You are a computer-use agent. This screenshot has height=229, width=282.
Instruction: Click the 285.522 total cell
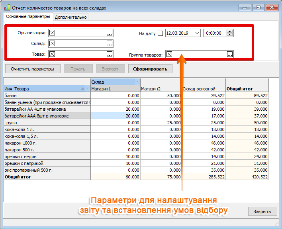[204, 177]
